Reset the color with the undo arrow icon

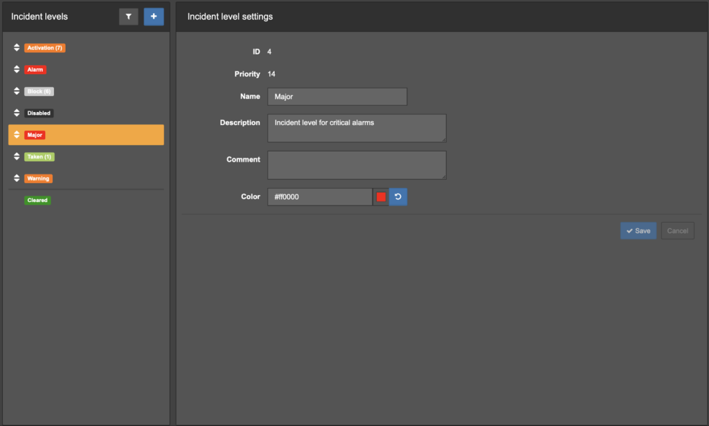[x=398, y=197]
